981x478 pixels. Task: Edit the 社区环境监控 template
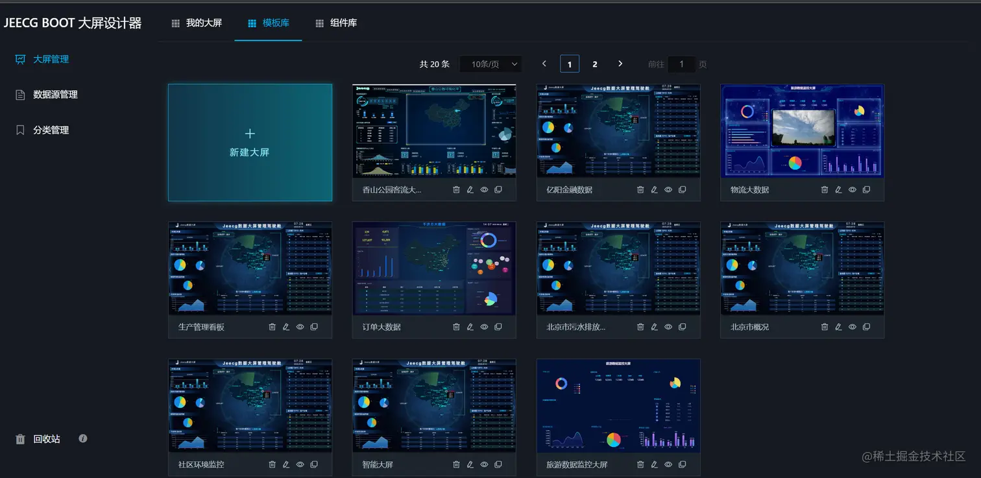click(x=286, y=464)
